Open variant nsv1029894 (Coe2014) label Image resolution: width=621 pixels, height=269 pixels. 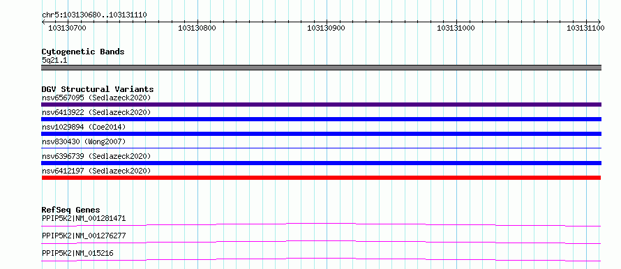tap(84, 127)
